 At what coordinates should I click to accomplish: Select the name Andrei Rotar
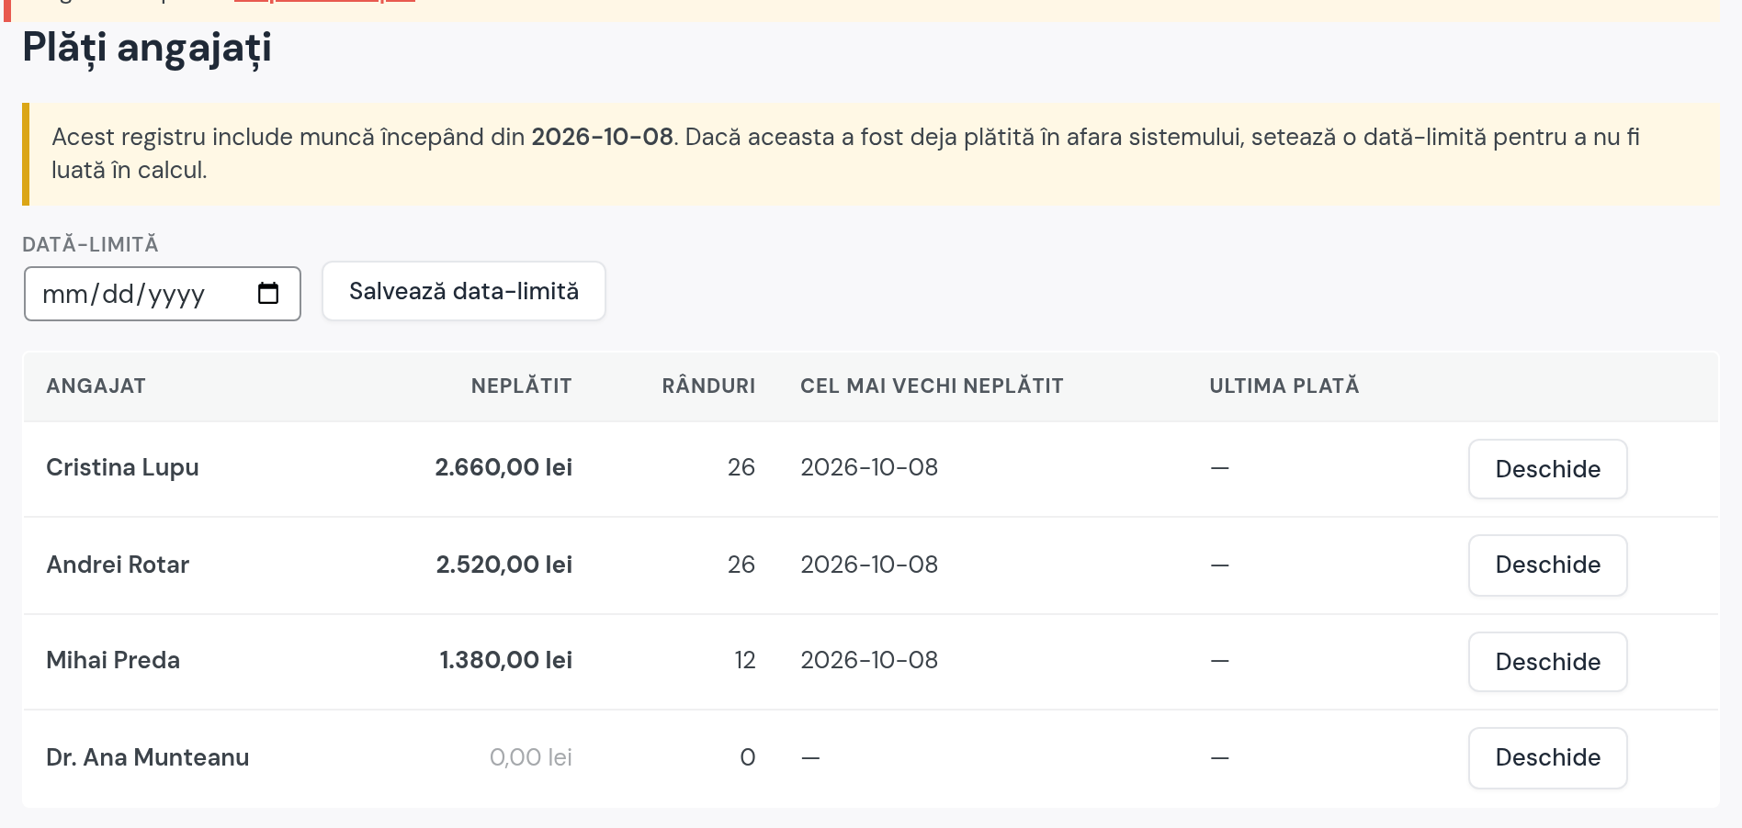(118, 565)
